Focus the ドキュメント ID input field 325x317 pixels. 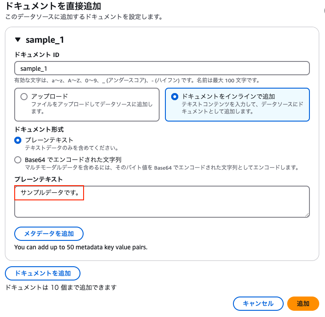(162, 69)
